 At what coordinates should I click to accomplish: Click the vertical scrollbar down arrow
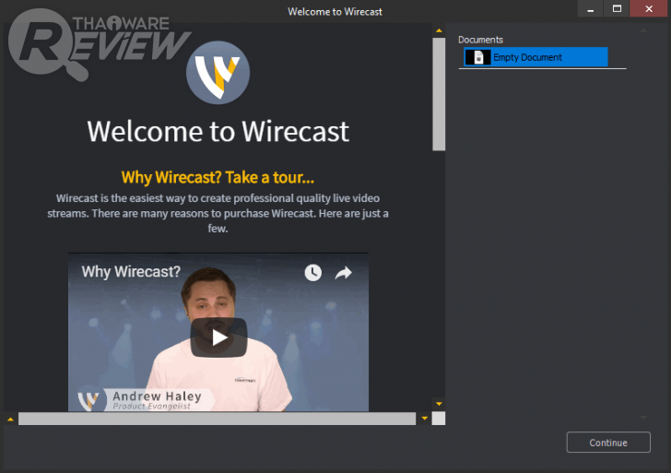pos(439,404)
